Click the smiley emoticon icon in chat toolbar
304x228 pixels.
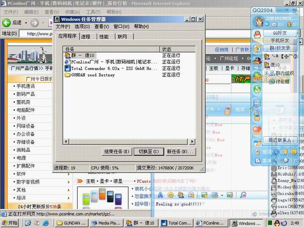click(x=171, y=195)
